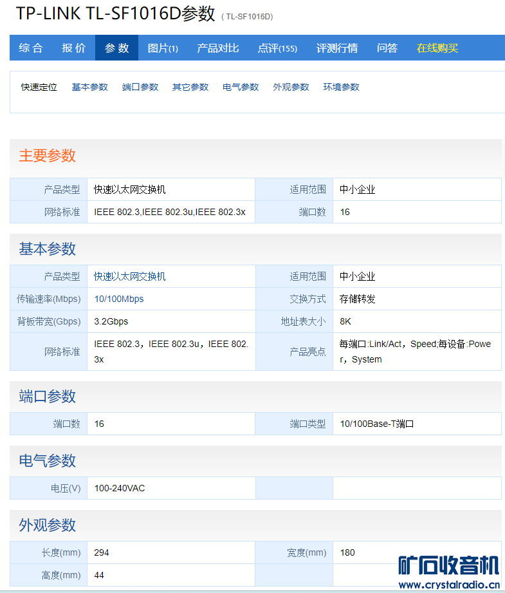Viewport: 505px width, 593px height.
Task: Click the 电压(V) label
Action: tap(66, 488)
